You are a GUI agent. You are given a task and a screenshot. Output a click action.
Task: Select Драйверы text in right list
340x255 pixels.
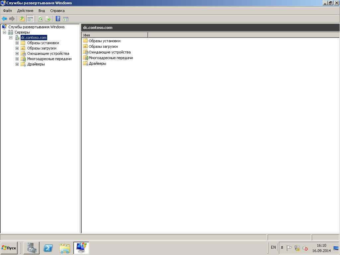(97, 63)
